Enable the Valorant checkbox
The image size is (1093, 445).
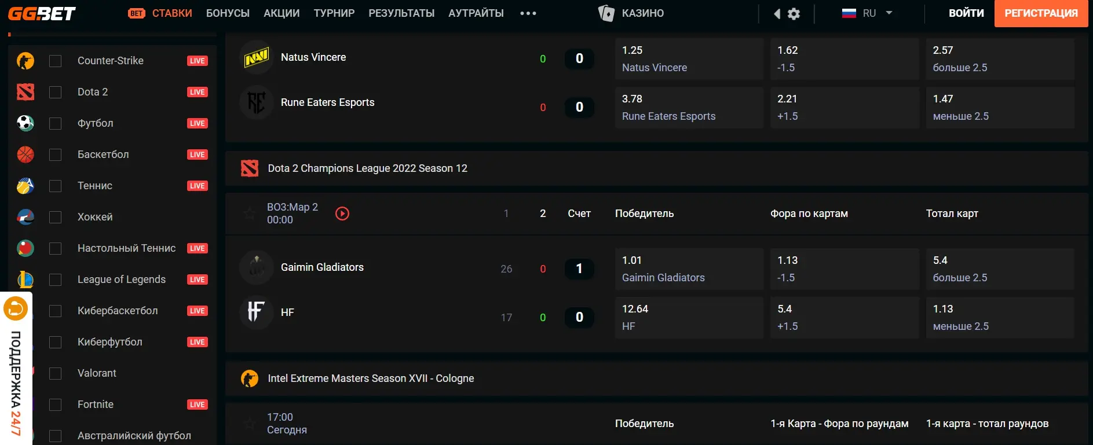point(56,373)
